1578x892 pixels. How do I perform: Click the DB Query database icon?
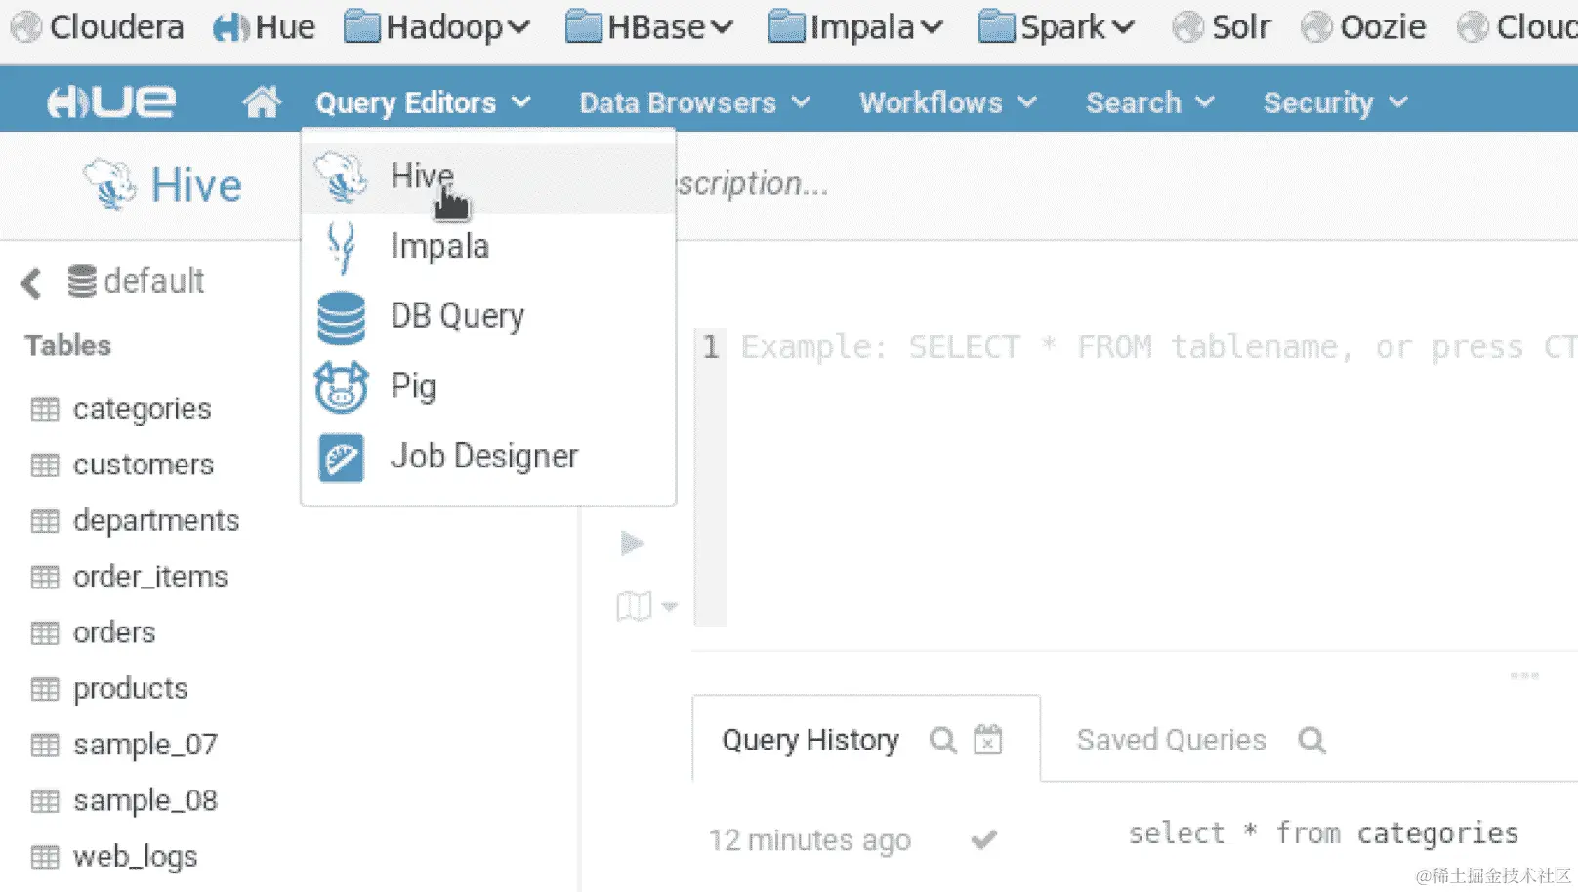click(x=341, y=318)
